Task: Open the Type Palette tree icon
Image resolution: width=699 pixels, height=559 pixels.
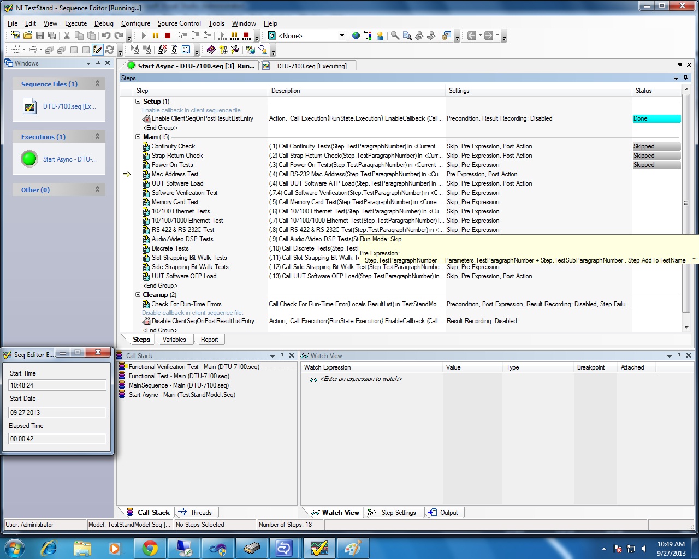Action: [368, 35]
